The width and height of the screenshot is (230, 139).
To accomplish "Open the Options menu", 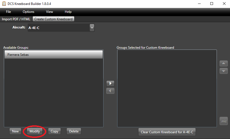I will 28,12.
